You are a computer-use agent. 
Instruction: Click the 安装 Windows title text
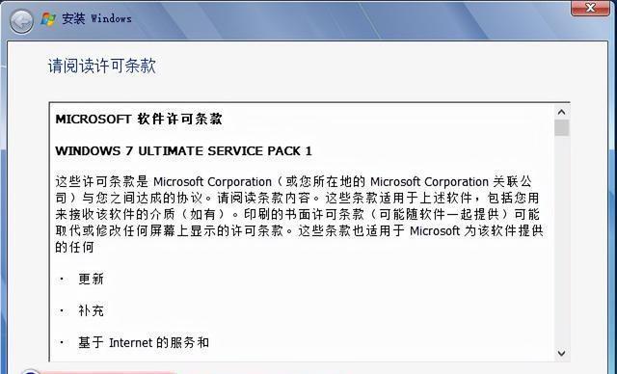tap(96, 18)
